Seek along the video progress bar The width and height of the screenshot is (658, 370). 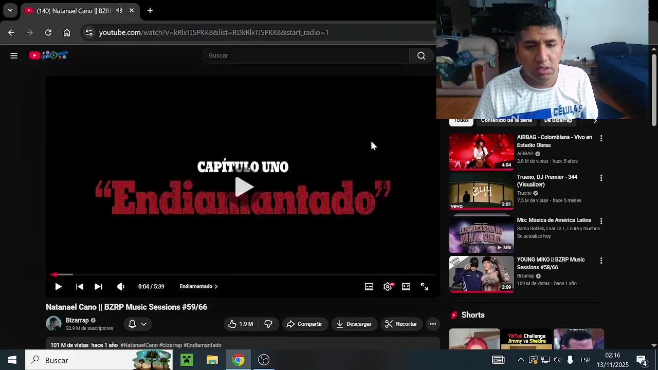pyautogui.click(x=243, y=274)
